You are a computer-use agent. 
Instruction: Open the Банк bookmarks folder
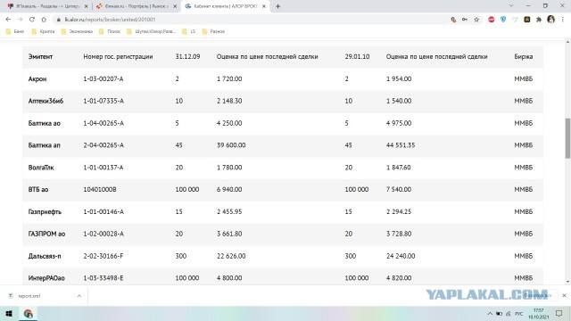(15, 31)
